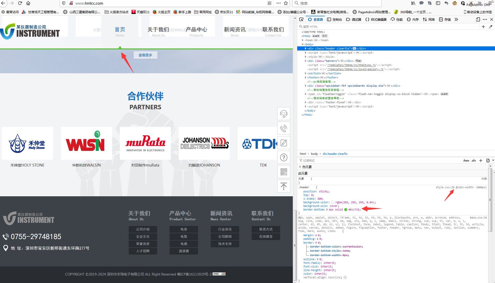Show more DevTools tabs chevron
Image resolution: width=495 pixels, height=283 pixels.
point(456,19)
